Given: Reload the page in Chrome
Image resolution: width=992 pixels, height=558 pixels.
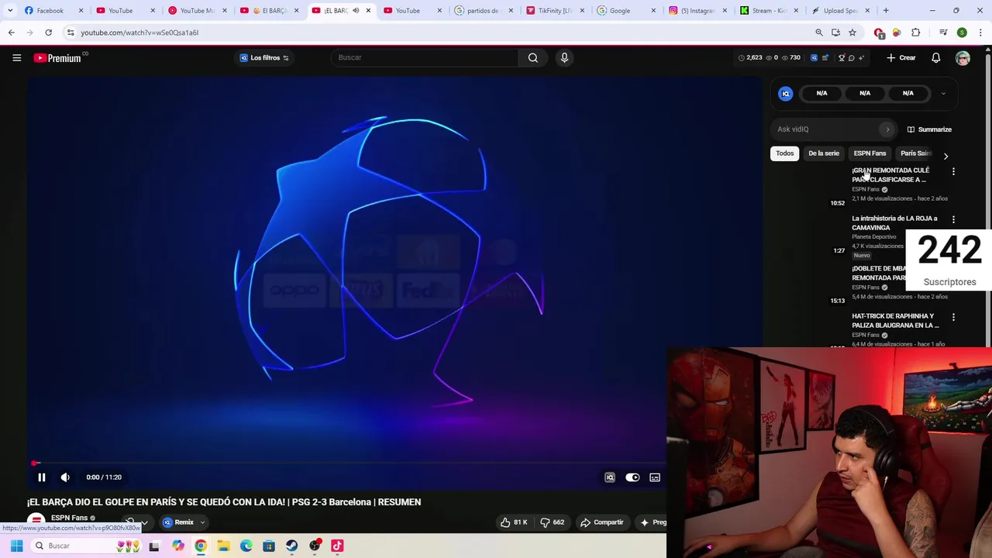Looking at the screenshot, I should pos(48,33).
